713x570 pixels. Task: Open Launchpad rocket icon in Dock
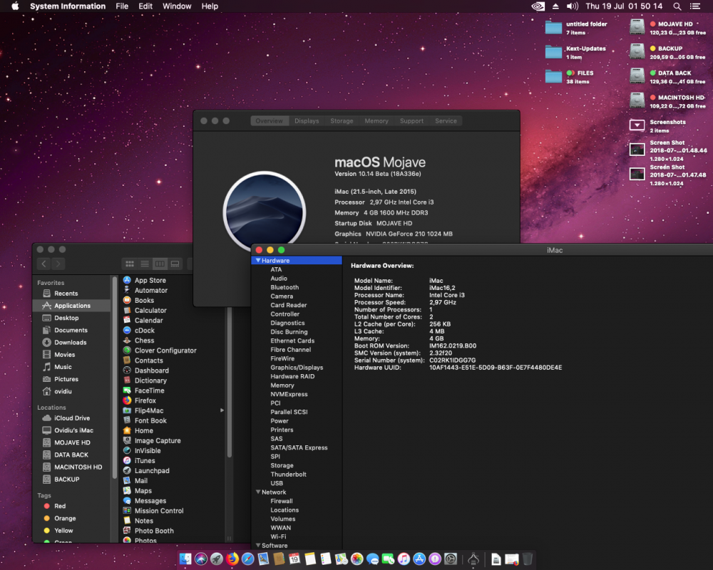pos(217,559)
